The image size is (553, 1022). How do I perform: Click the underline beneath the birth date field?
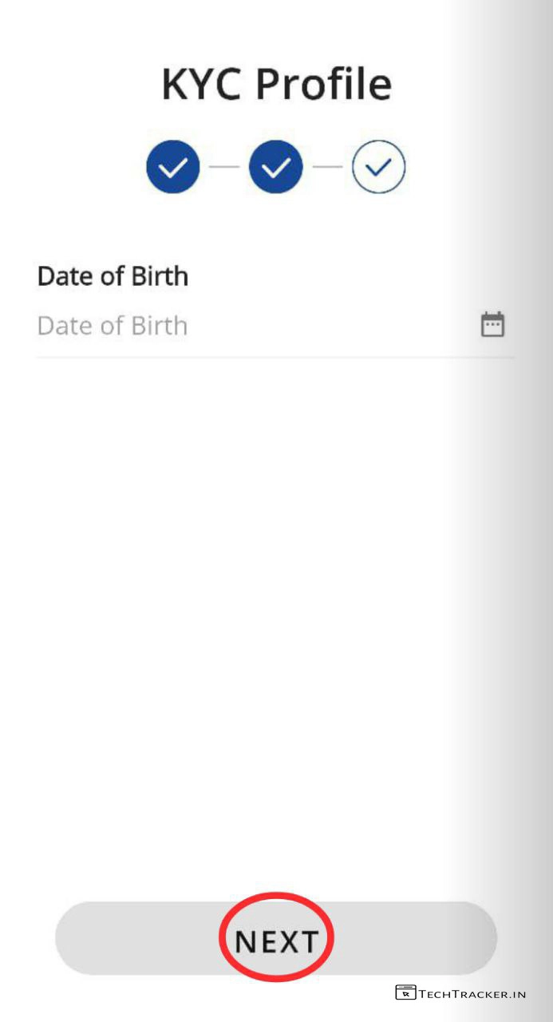pos(276,357)
